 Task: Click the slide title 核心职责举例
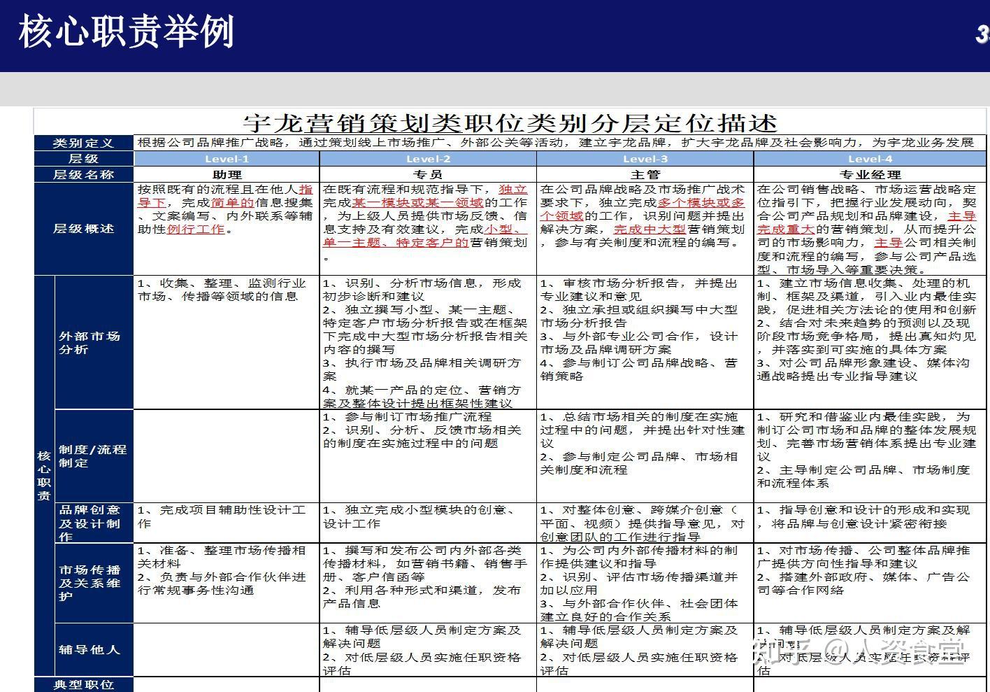point(127,32)
